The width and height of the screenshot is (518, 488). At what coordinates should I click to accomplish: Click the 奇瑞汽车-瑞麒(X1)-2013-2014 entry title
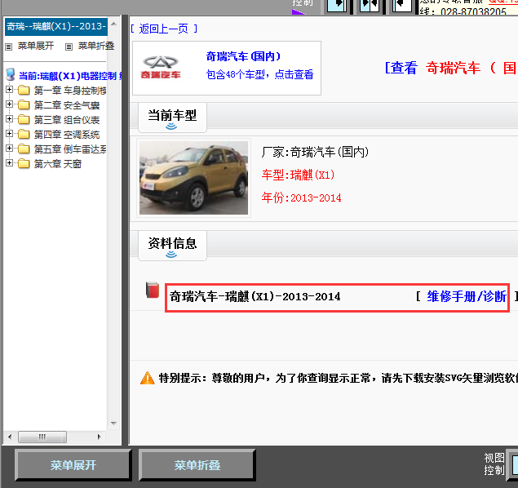click(x=255, y=296)
